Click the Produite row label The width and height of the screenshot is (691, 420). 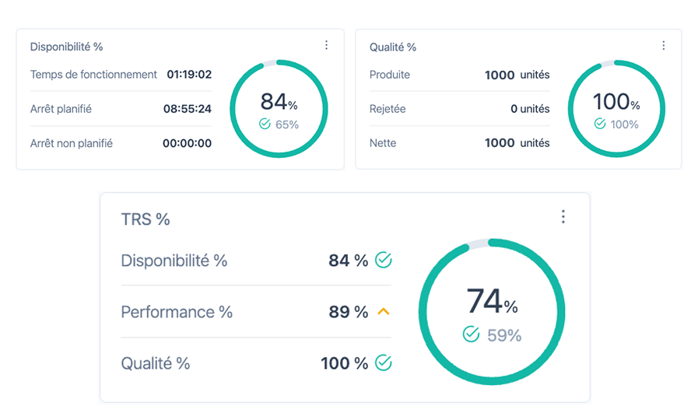390,75
